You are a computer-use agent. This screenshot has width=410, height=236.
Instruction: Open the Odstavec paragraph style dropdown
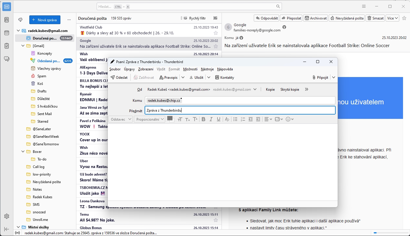[121, 119]
